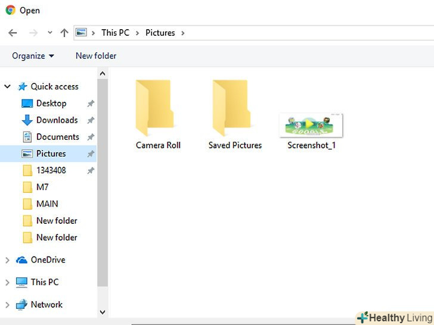
Task: Click the Pictures icon in Quick access
Action: pos(27,154)
